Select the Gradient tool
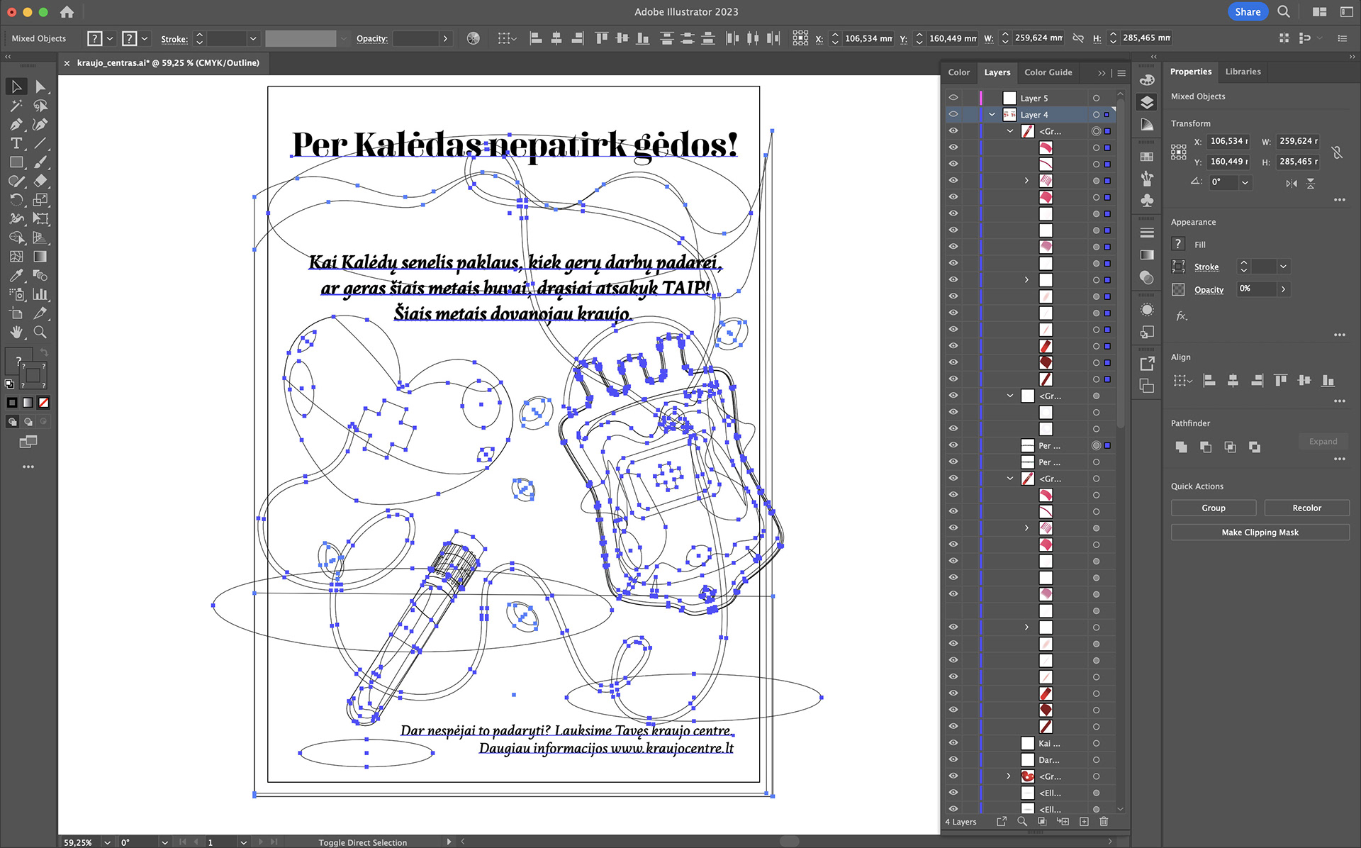 tap(40, 257)
